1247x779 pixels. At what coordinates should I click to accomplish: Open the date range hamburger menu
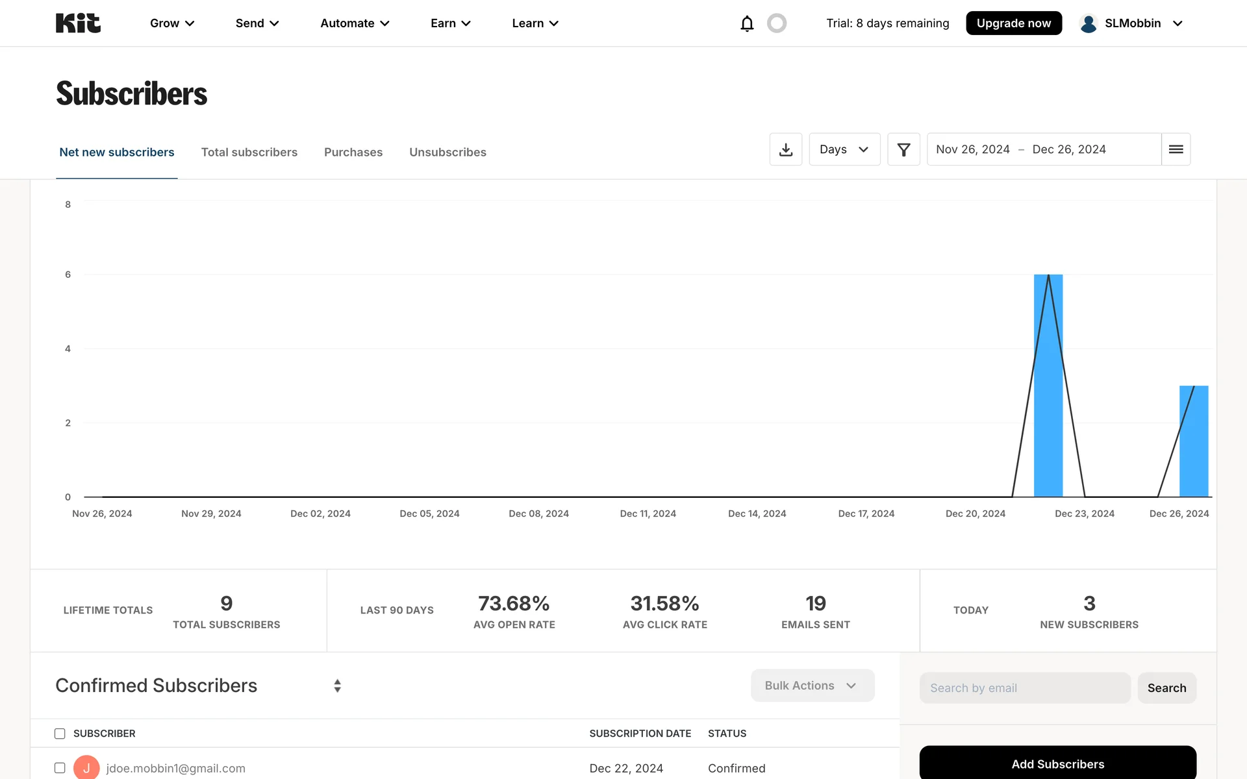[1175, 149]
